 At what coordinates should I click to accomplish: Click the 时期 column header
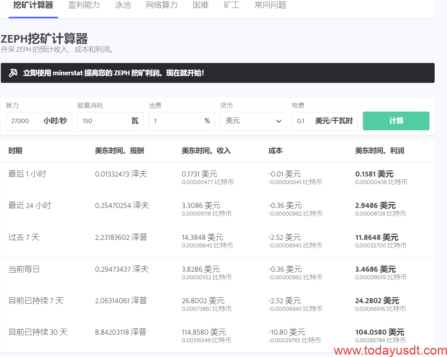(x=15, y=151)
